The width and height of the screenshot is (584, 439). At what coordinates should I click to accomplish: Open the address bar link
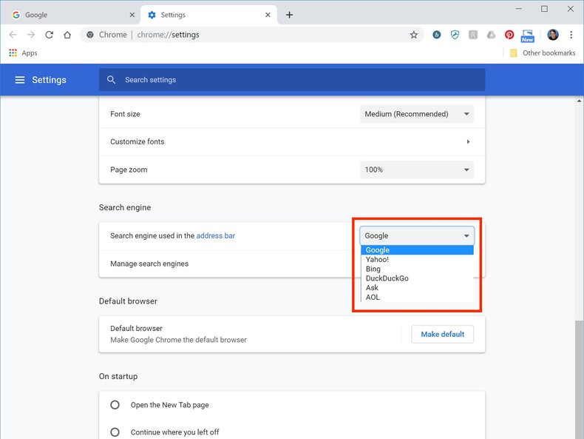[215, 235]
